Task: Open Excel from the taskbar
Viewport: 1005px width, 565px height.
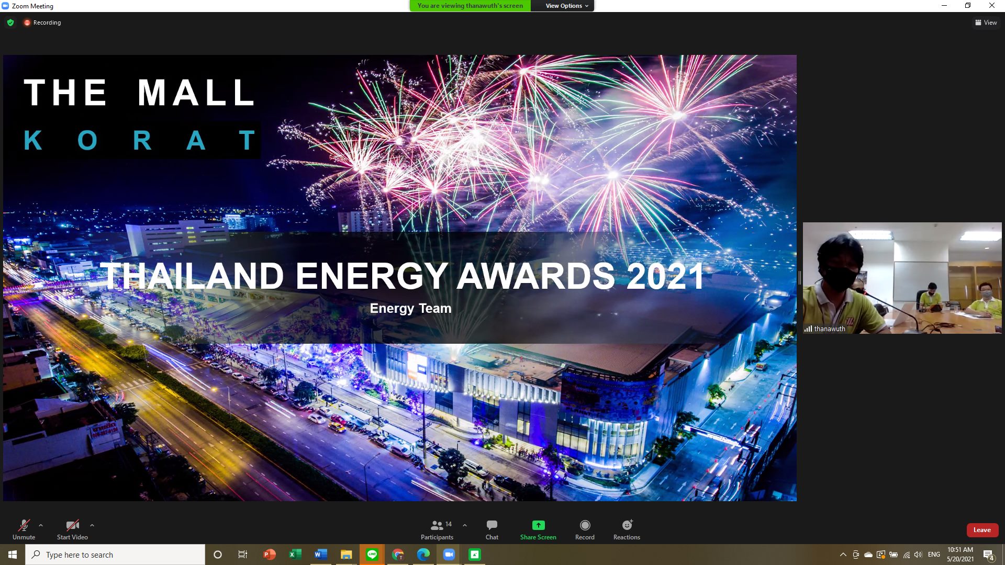Action: [x=295, y=555]
